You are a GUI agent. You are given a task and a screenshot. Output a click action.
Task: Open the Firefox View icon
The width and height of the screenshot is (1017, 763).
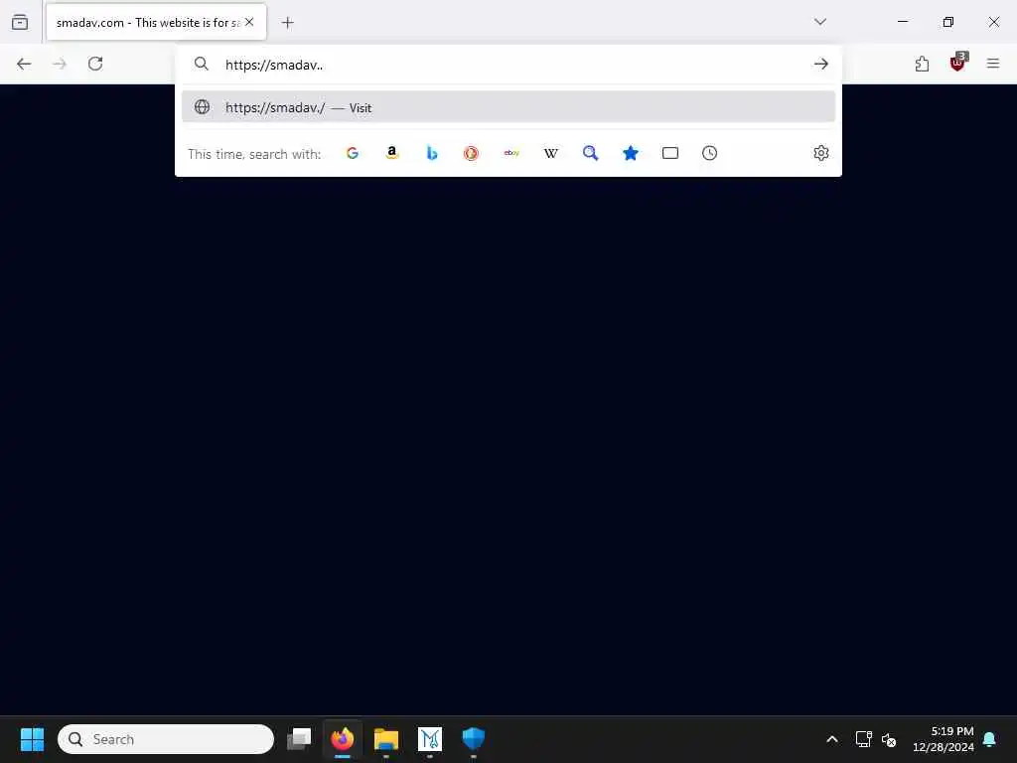20,22
